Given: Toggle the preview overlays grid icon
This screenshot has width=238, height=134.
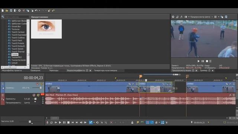Looking at the screenshot, I should (x=215, y=17).
